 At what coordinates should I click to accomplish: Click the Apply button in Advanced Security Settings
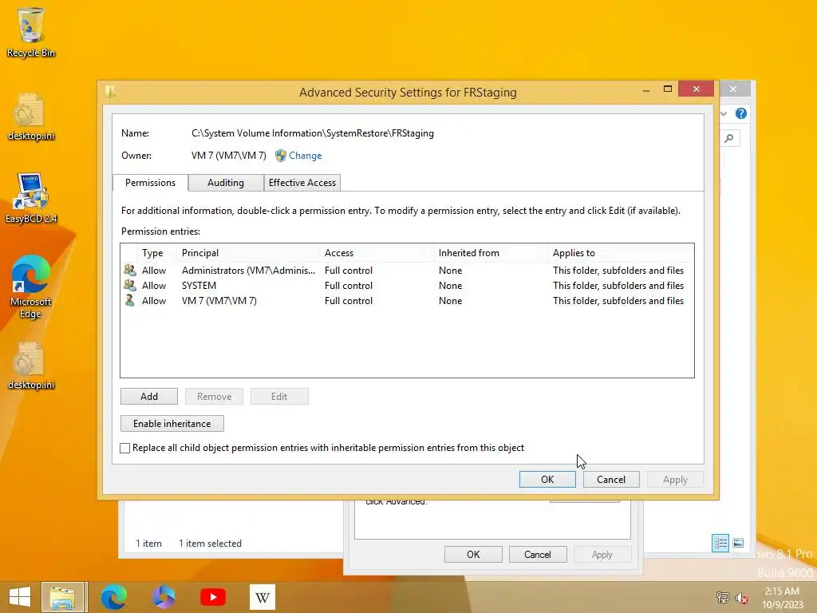[675, 480]
